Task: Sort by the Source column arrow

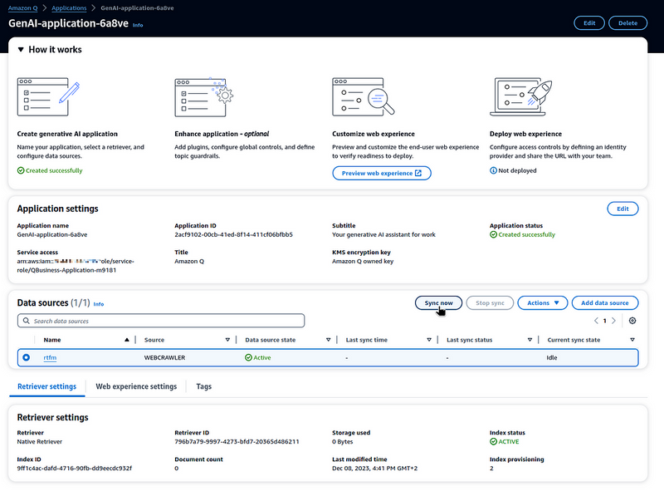Action: [227, 340]
